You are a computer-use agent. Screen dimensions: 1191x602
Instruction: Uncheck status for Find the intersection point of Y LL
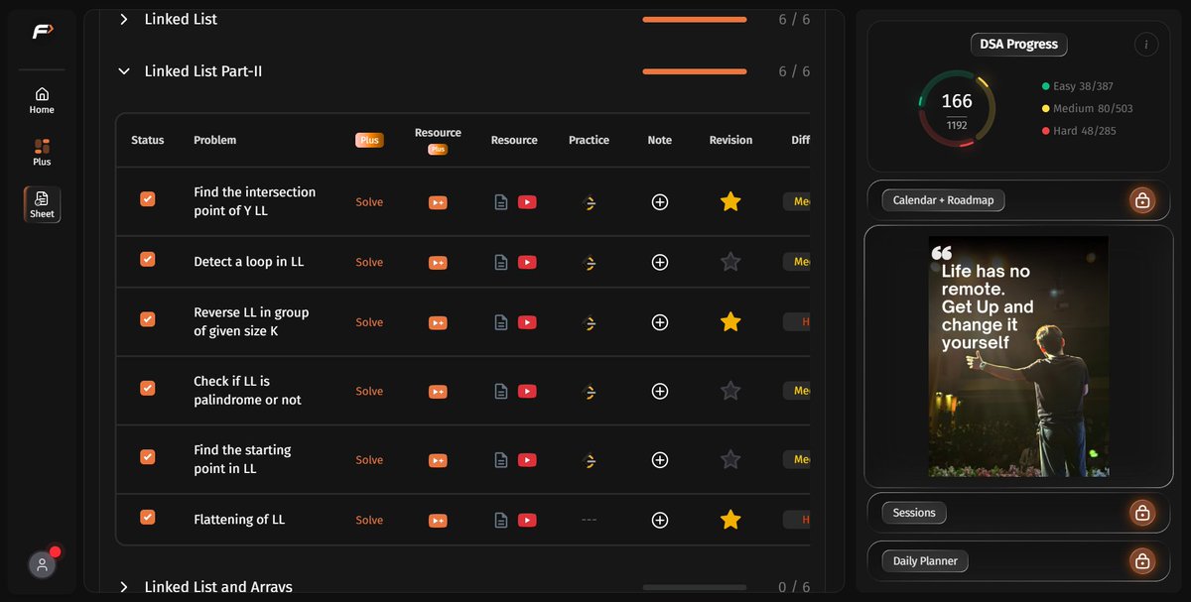tap(147, 199)
